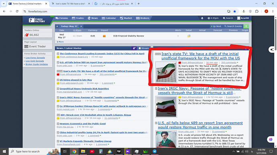Open browser extensions puzzle icon
The image size is (277, 155).
(257, 11)
